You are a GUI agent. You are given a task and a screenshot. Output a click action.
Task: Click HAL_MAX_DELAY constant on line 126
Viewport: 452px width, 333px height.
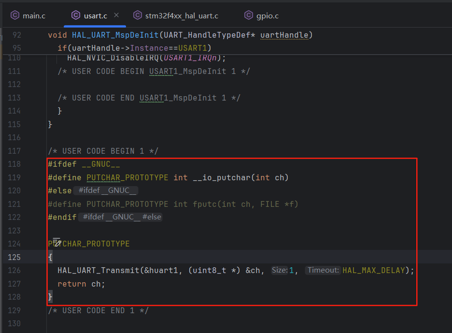[x=374, y=270]
